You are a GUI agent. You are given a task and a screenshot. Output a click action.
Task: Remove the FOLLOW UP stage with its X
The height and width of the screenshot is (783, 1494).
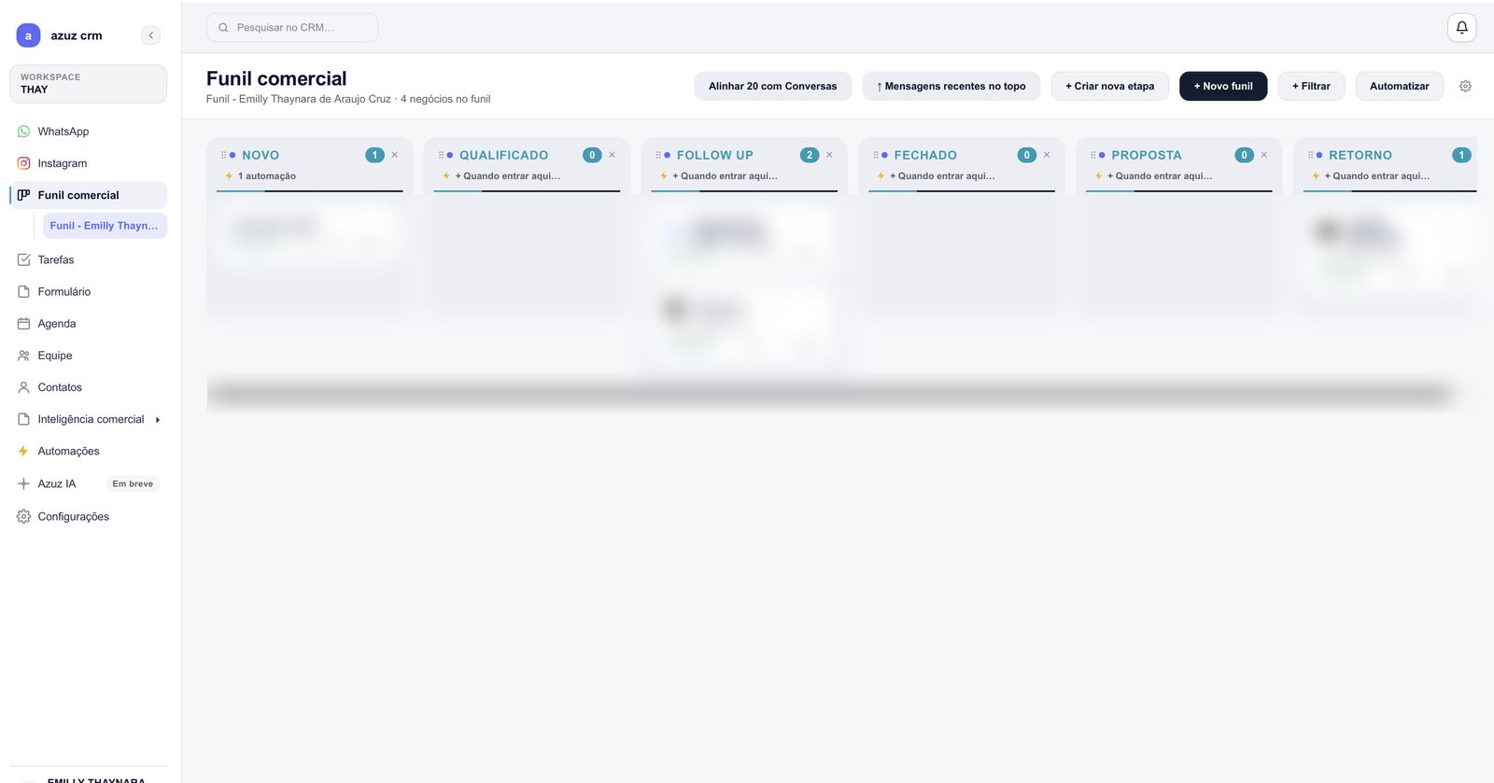[829, 155]
